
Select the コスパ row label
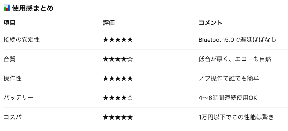[13, 117]
